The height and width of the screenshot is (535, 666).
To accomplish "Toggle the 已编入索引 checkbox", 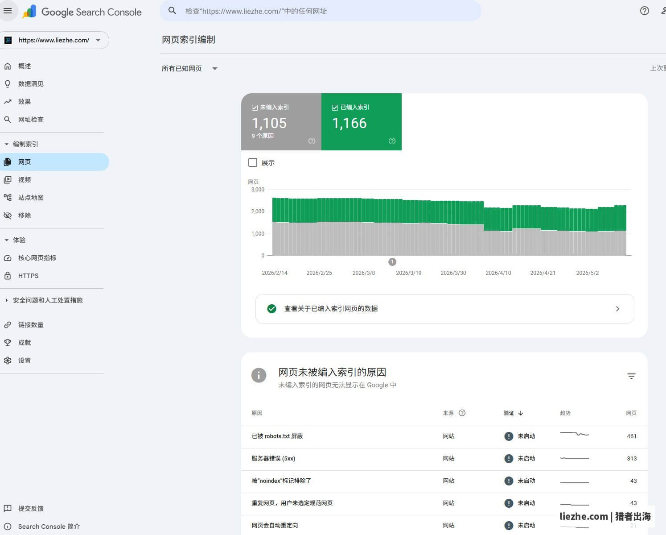I will (x=335, y=108).
